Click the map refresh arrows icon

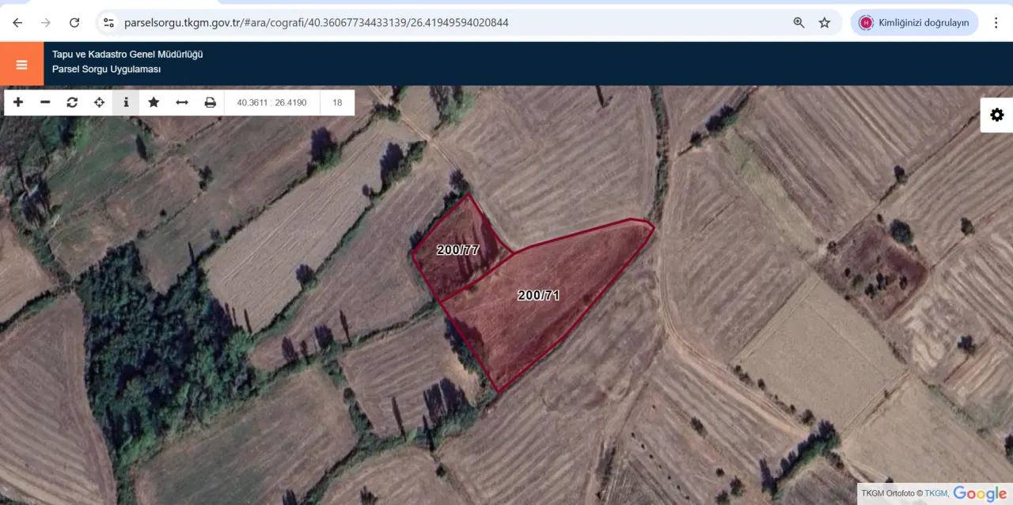(x=72, y=102)
